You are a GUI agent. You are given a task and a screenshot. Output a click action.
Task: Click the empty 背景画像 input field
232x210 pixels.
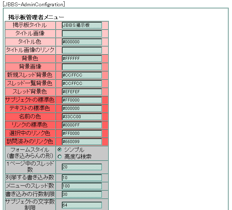(82, 67)
